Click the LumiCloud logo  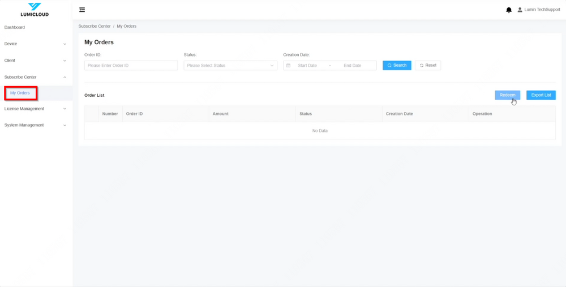(x=35, y=10)
